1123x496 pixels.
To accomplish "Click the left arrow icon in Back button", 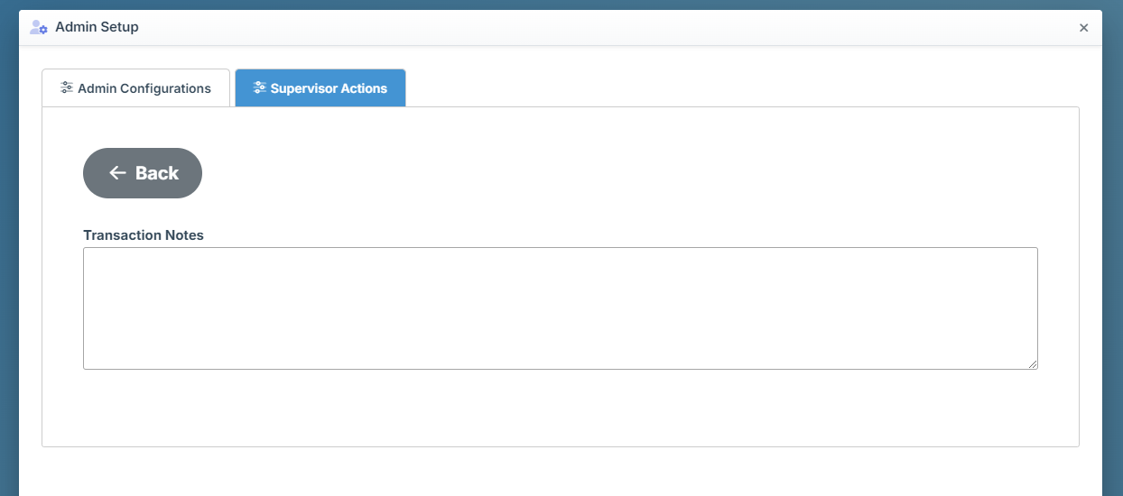I will (x=117, y=173).
